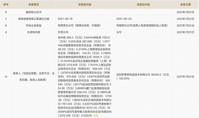The width and height of the screenshot is (199, 118).
Task: Select the date value 2021-06-23
Action: tap(124, 19)
